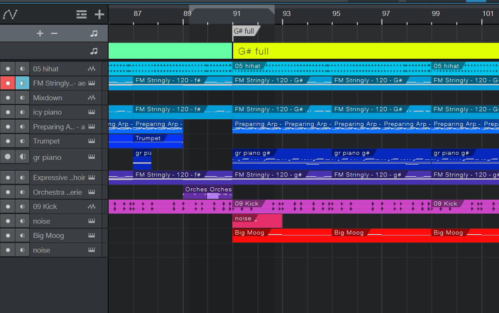Viewport: 499px width, 313px height.
Task: Arm the icy piano track for recording
Action: coord(8,112)
